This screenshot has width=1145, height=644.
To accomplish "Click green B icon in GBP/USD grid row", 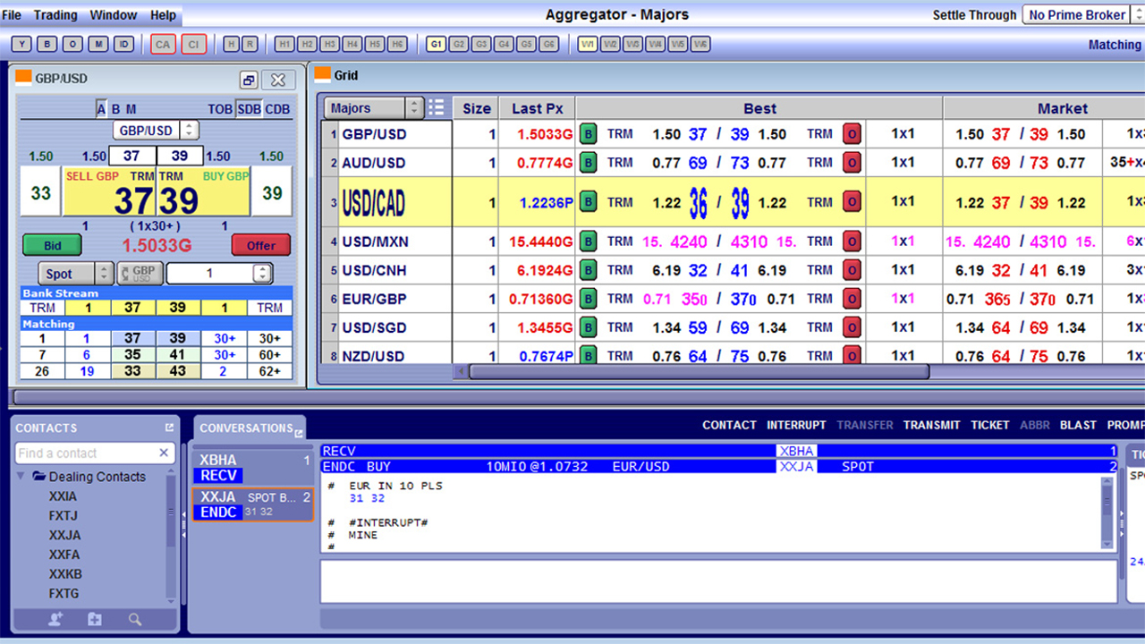I will click(x=589, y=134).
